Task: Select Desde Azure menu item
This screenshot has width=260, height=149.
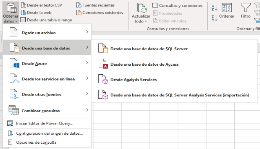Action: [x=47, y=63]
